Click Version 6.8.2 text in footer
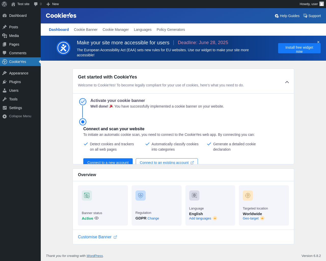Image resolution: width=326 pixels, height=261 pixels. click(311, 256)
